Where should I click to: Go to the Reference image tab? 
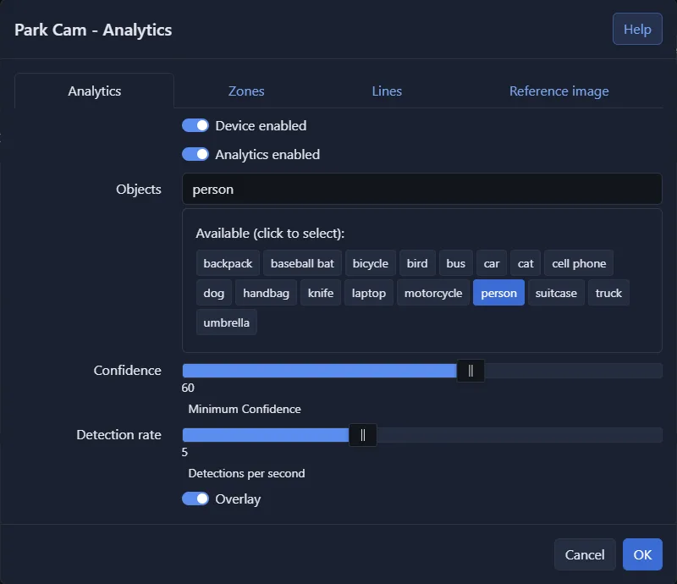point(559,91)
